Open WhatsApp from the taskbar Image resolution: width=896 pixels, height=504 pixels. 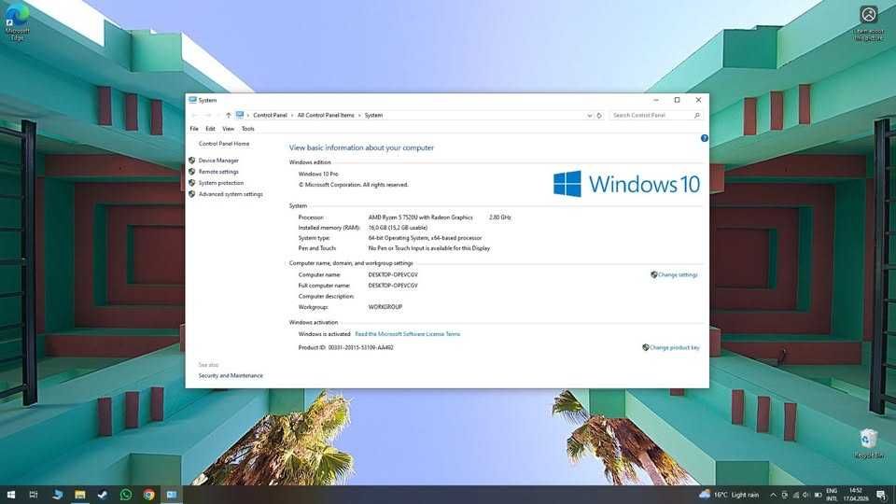[x=126, y=495]
